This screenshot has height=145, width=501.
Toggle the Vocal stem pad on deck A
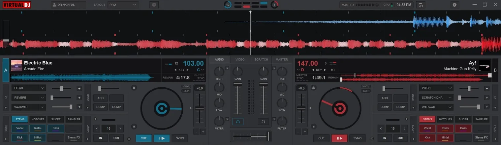point(20,129)
